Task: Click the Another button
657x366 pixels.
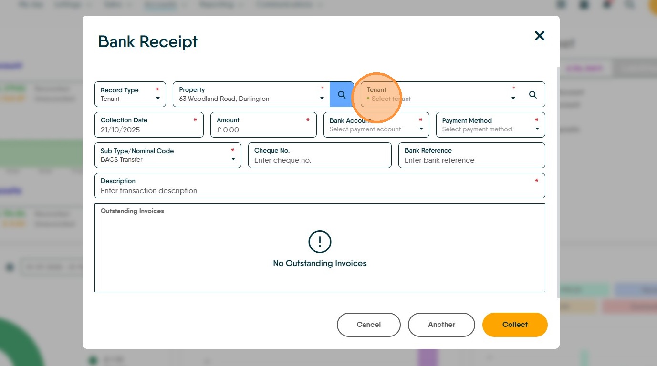Action: [x=441, y=325]
